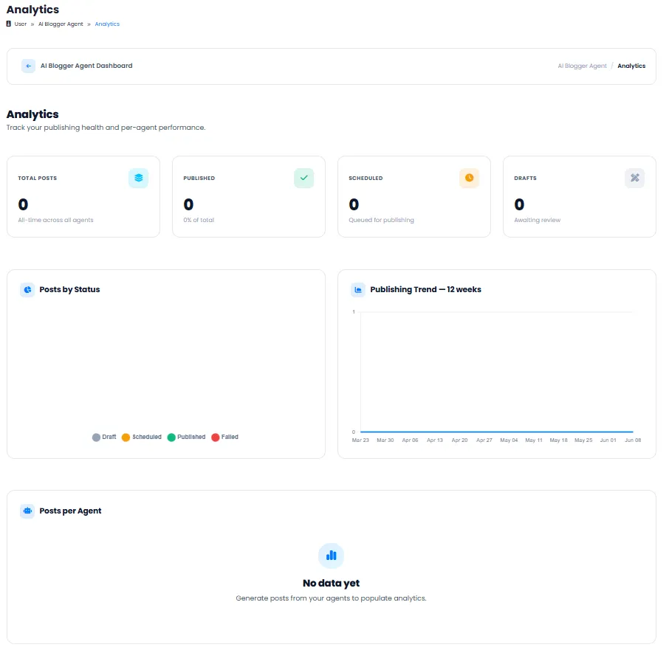
Task: Click the No data yet bar chart icon
Action: [x=331, y=556]
